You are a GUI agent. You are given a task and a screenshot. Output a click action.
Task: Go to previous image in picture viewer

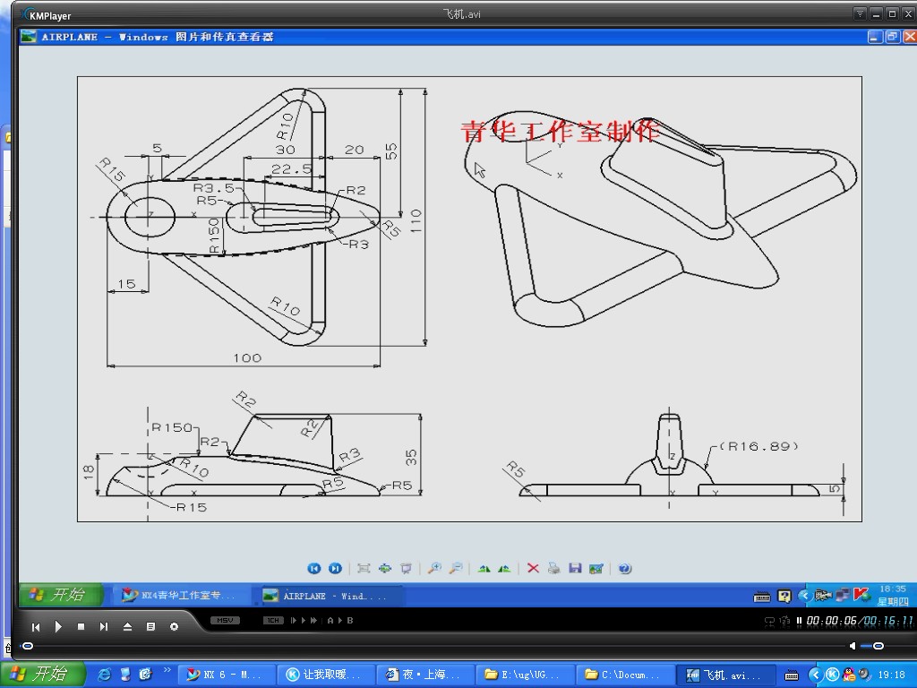click(x=314, y=568)
